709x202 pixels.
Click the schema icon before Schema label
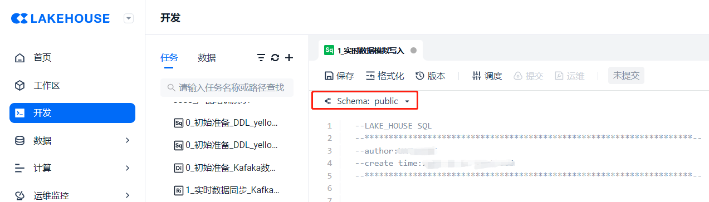tap(327, 101)
